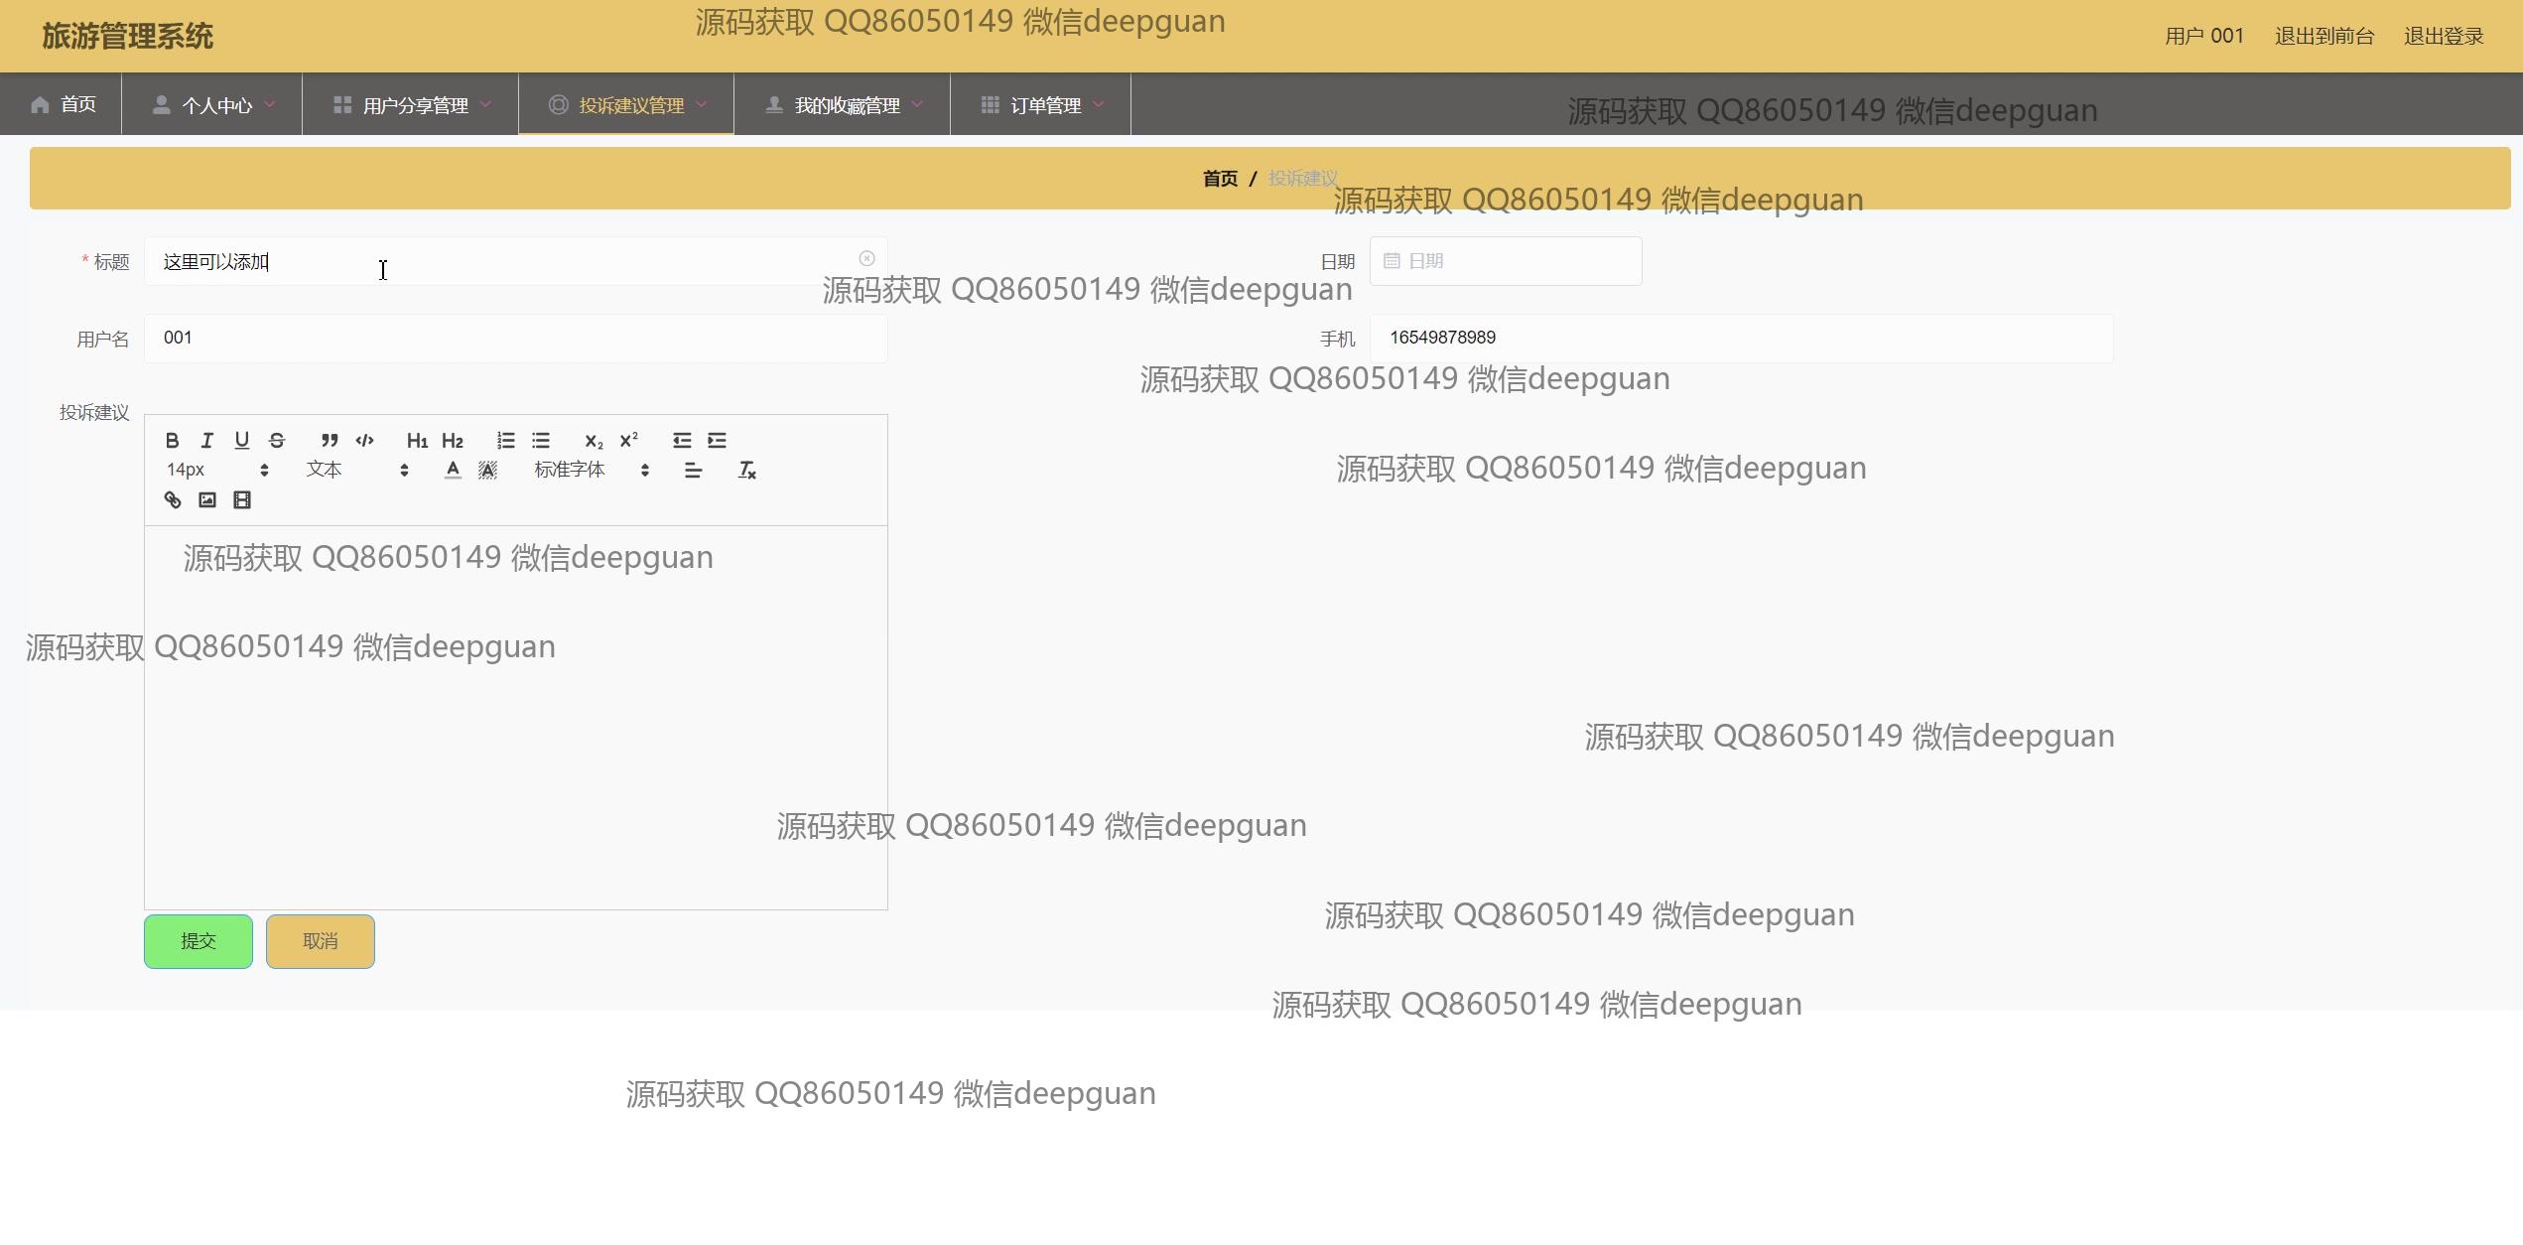This screenshot has height=1245, width=2523.
Task: Toggle bold formatting
Action: (173, 441)
